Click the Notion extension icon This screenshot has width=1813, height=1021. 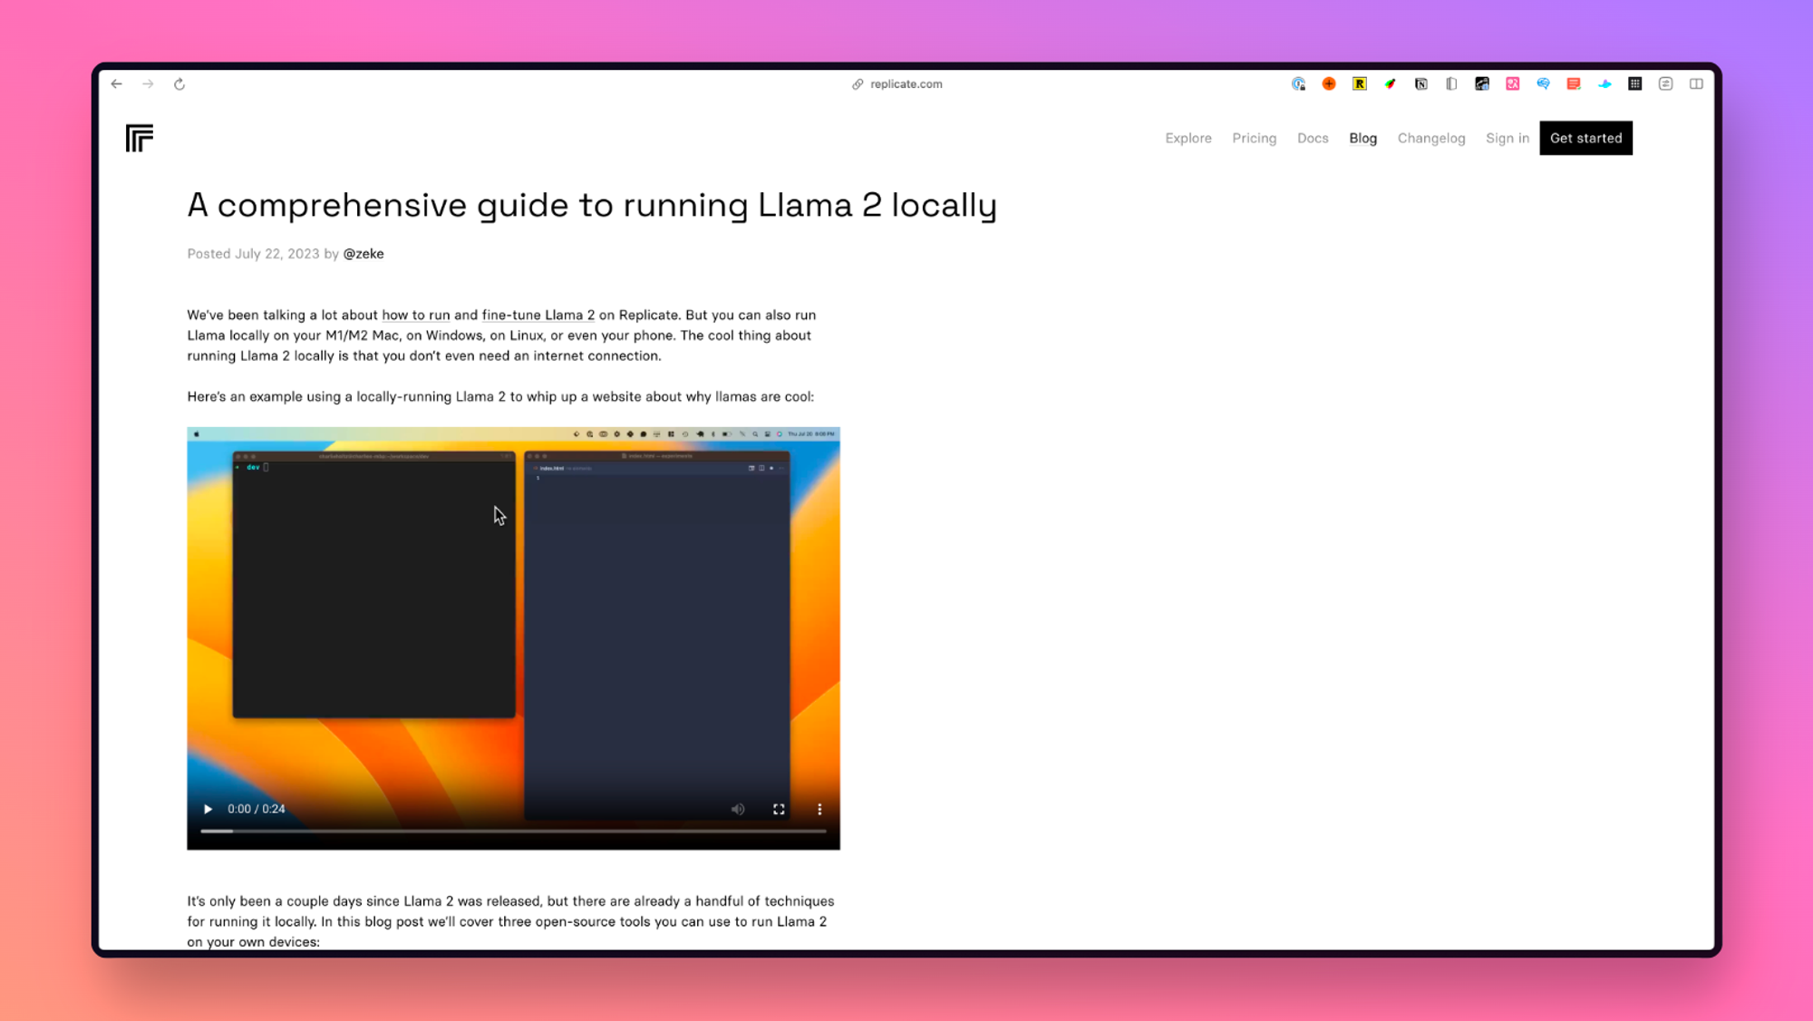click(1420, 83)
